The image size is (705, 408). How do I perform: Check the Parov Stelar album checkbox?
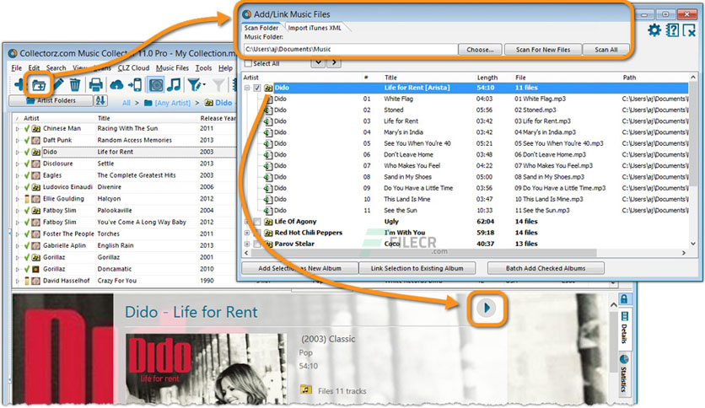pyautogui.click(x=256, y=244)
